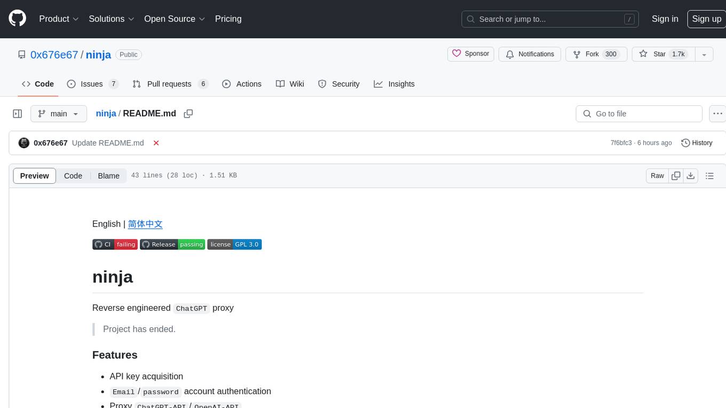Screen dimensions: 726x408
Task: Fork the repository
Action: (x=595, y=54)
